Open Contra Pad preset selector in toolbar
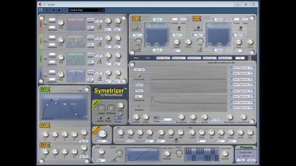 [x=84, y=10]
